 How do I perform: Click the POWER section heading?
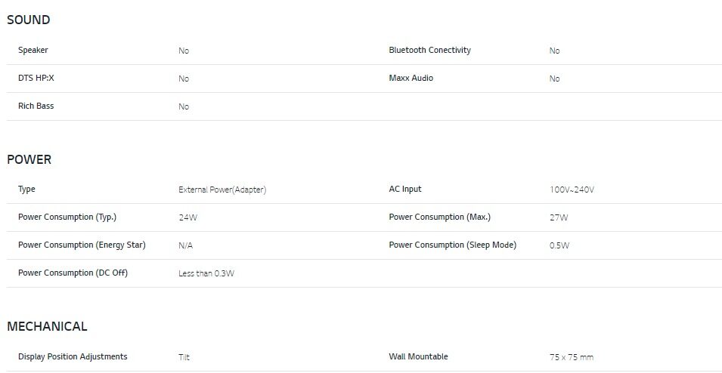click(x=29, y=159)
